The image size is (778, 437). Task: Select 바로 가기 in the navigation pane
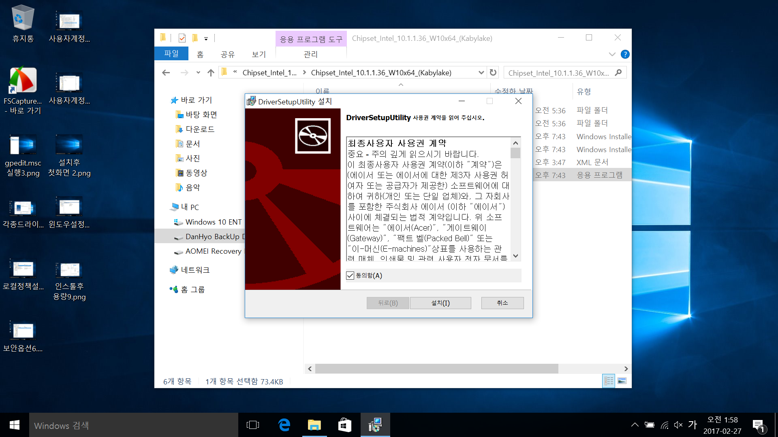coord(196,100)
